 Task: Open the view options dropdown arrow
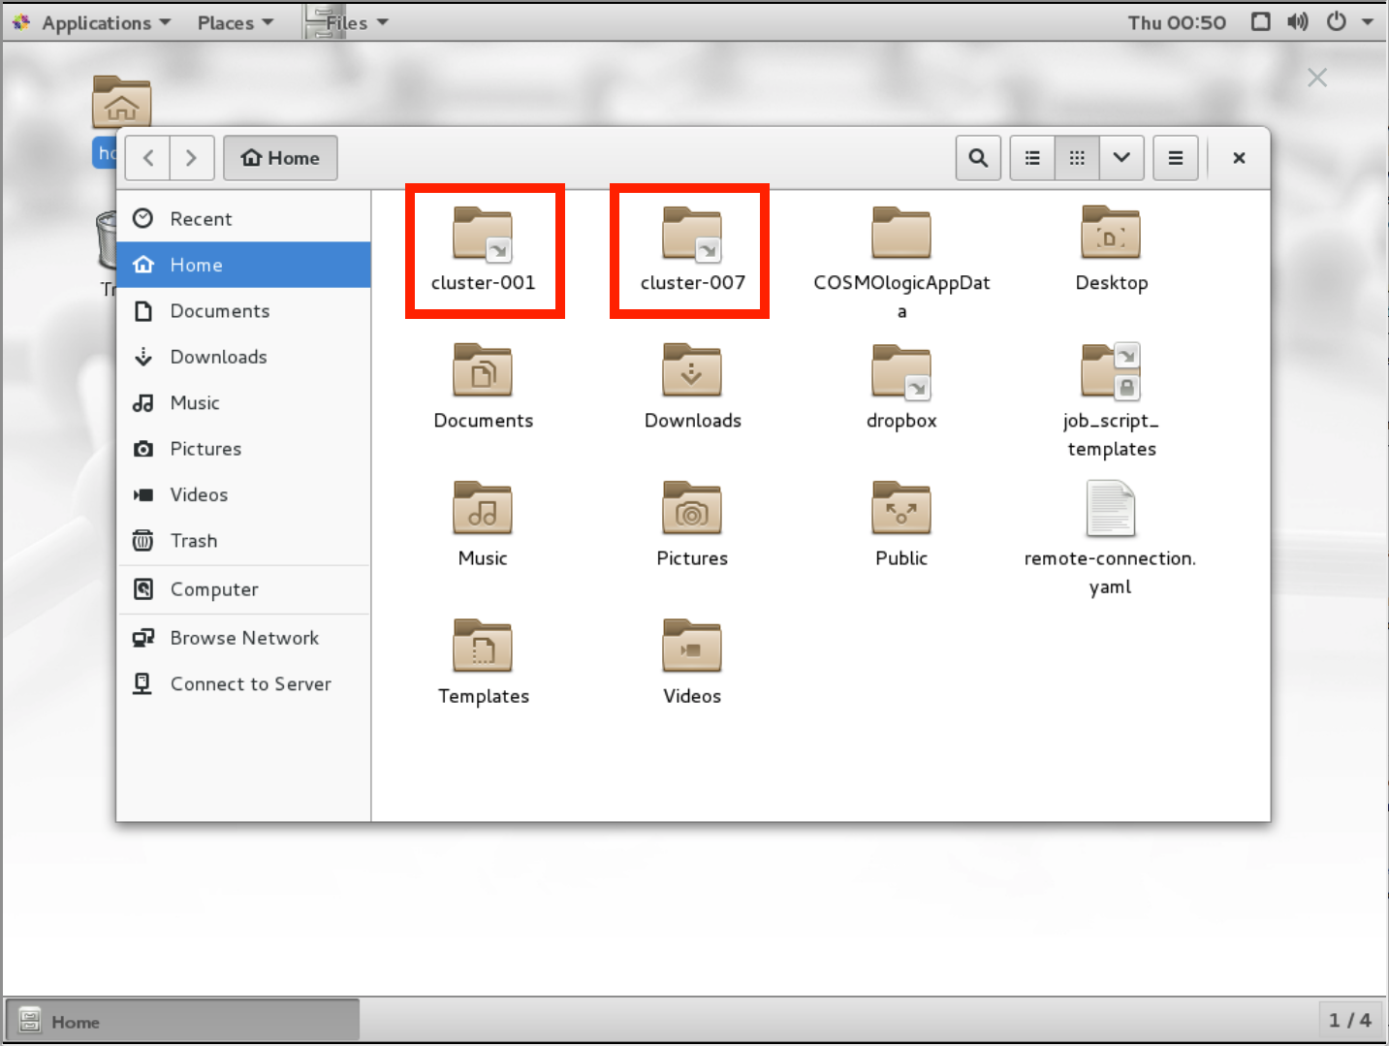pos(1121,158)
